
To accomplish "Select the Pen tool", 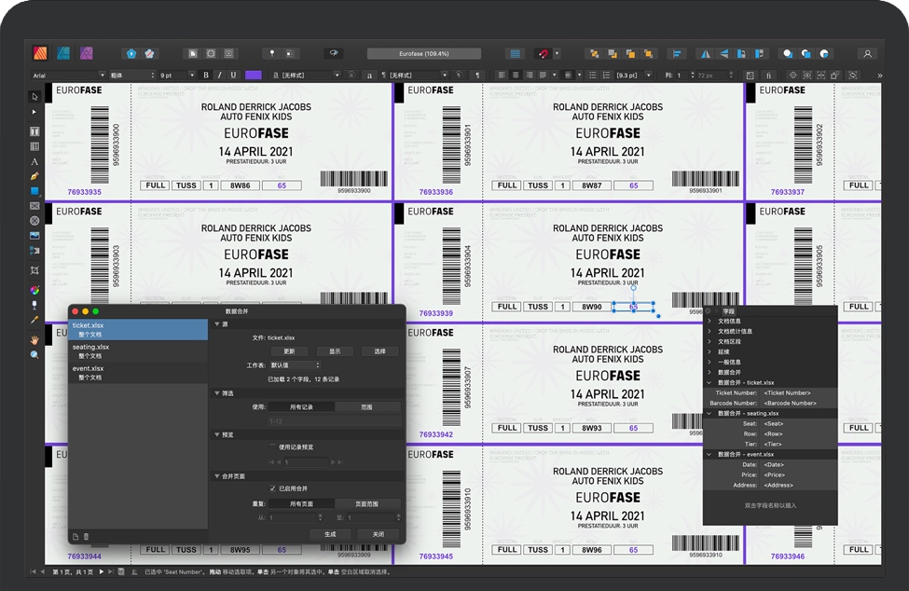I will [x=34, y=176].
